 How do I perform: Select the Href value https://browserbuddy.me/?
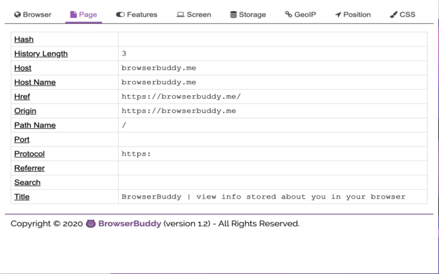tap(181, 97)
